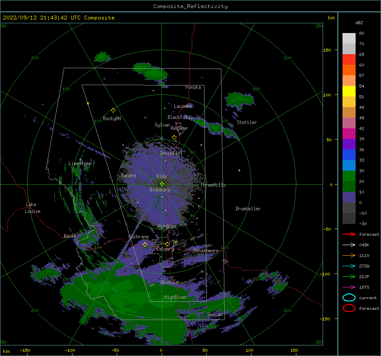Click the Blackfalds label on the map
Screen dimensions: 381x356
[x=180, y=117]
